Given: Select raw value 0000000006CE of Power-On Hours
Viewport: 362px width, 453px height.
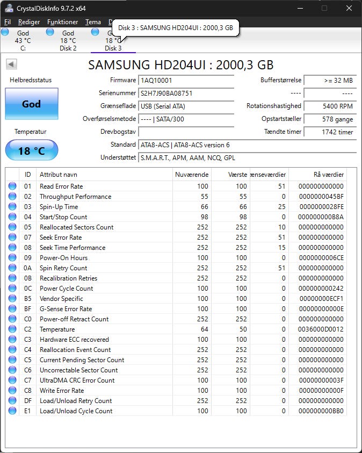Looking at the screenshot, I should [x=321, y=258].
